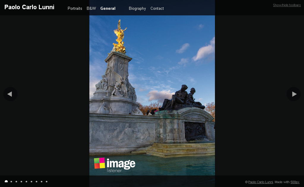This screenshot has width=304, height=187.
Task: Jump to the seventh slide indicator dot
Action: coord(37,182)
